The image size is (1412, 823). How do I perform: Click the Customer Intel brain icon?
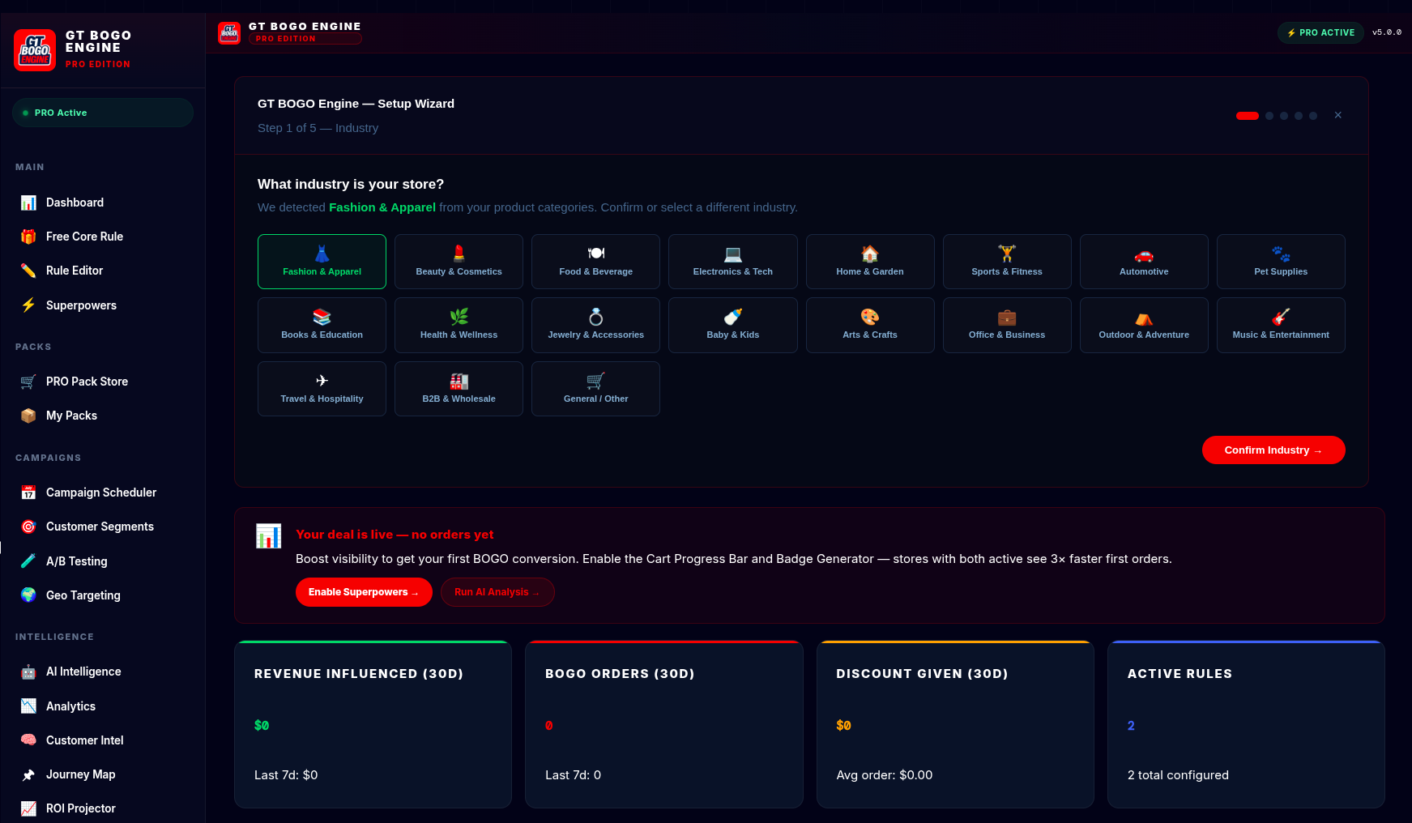tap(28, 740)
